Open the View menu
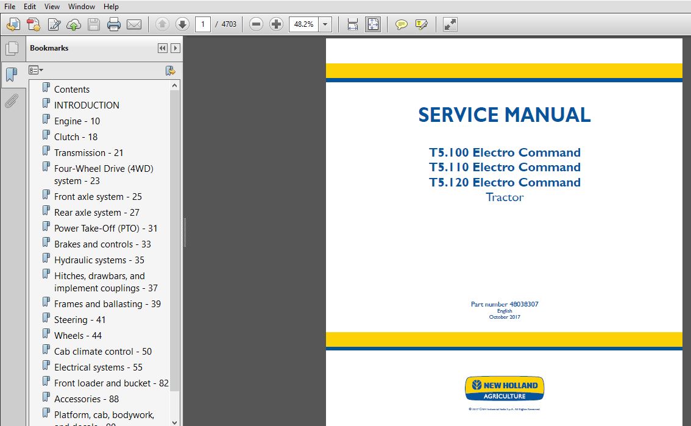691x426 pixels. (x=52, y=7)
